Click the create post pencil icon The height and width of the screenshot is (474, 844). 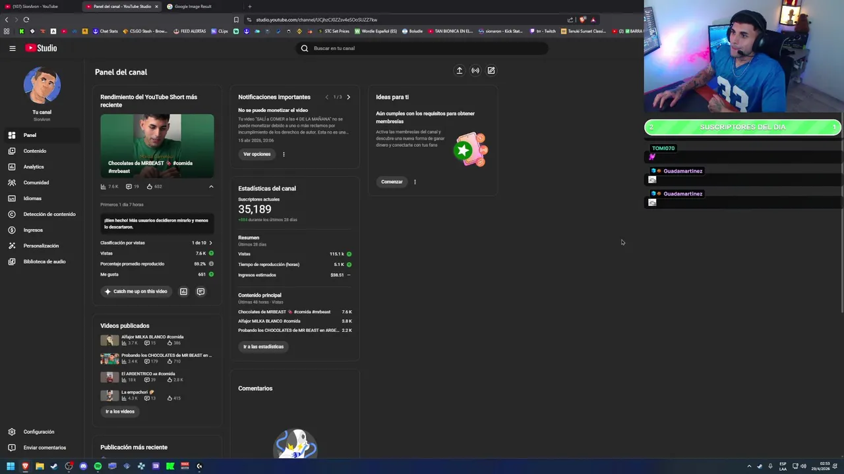point(491,70)
